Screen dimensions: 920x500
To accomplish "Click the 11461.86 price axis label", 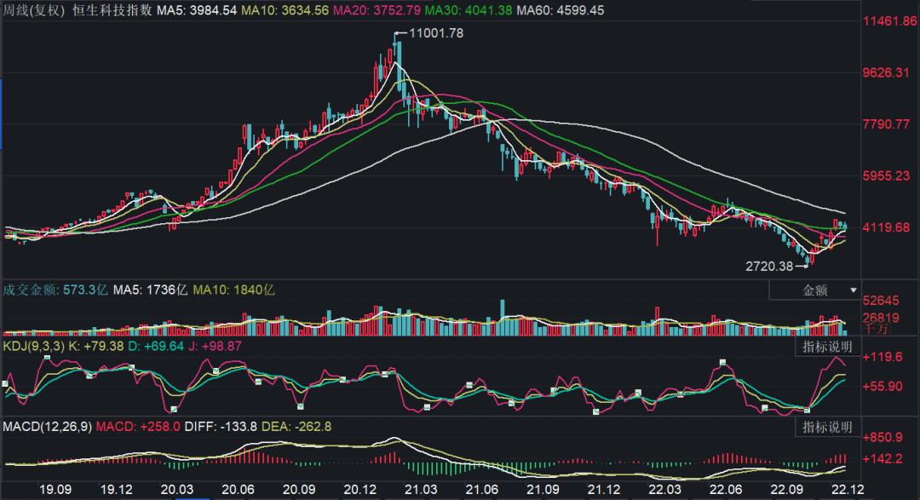I will coord(889,21).
